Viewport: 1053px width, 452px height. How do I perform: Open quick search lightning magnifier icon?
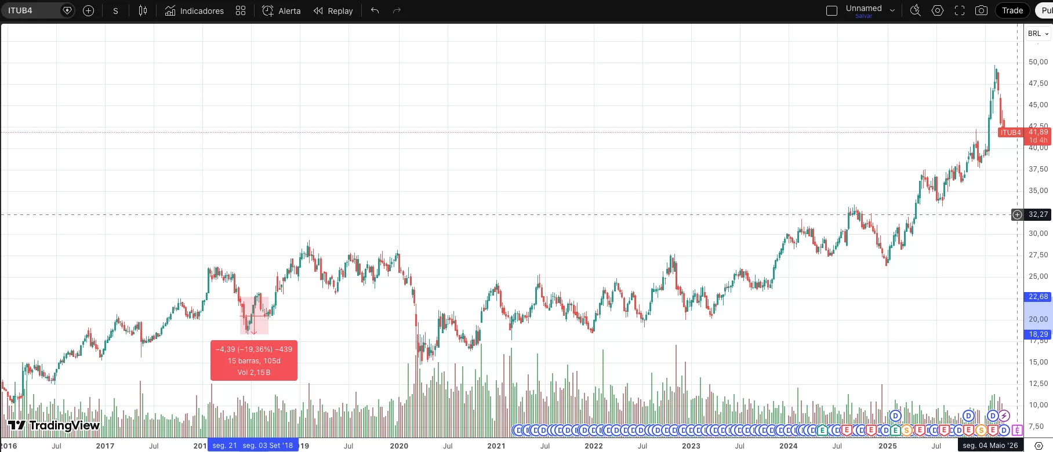pos(916,10)
